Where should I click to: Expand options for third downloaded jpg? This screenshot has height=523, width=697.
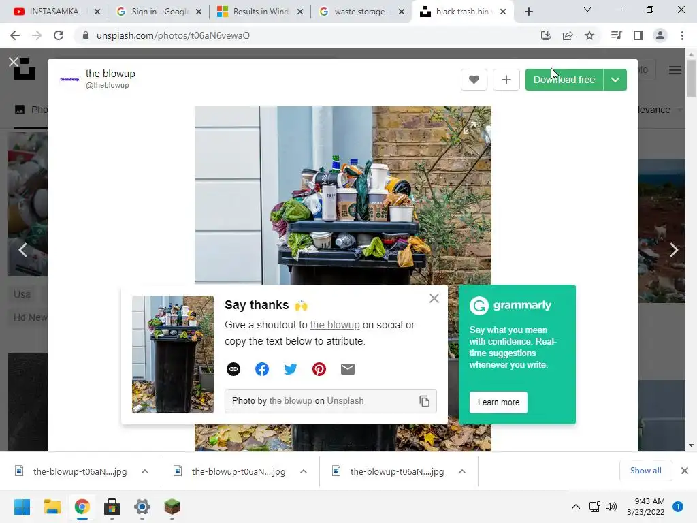point(462,471)
